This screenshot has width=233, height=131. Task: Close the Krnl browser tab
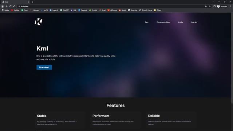(x=28, y=2)
